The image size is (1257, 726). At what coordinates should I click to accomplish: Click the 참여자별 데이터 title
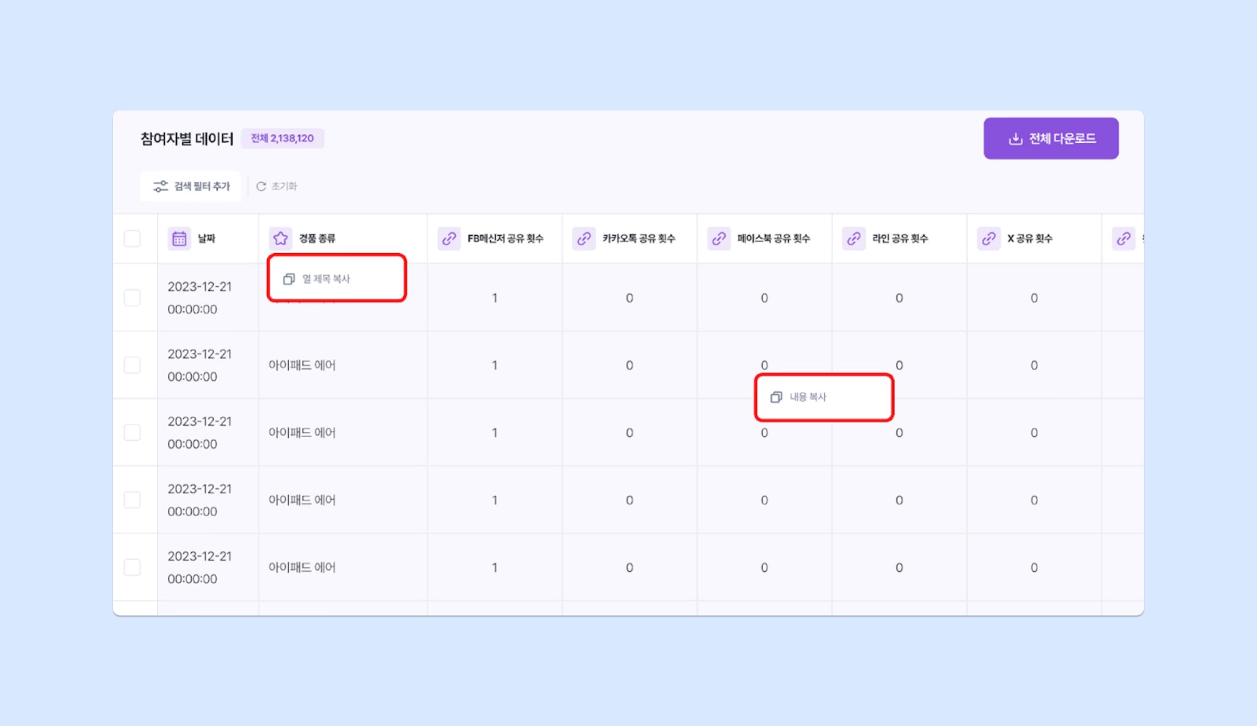coord(187,139)
